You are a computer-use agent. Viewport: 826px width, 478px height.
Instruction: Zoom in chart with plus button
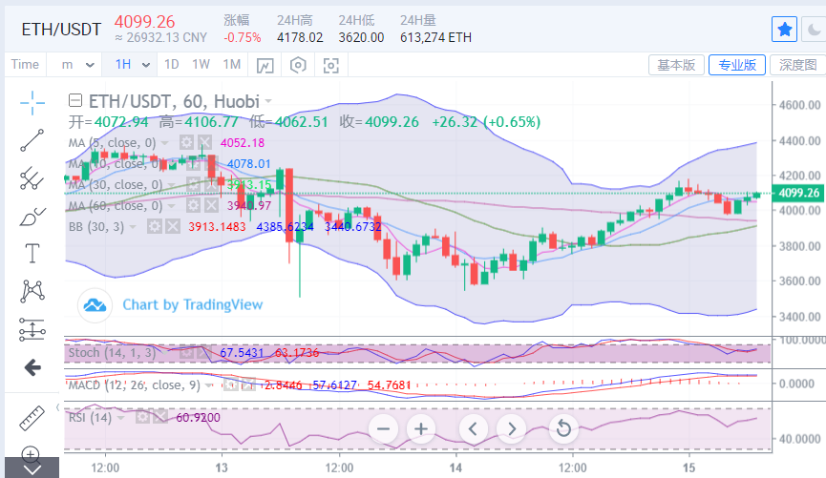421,429
